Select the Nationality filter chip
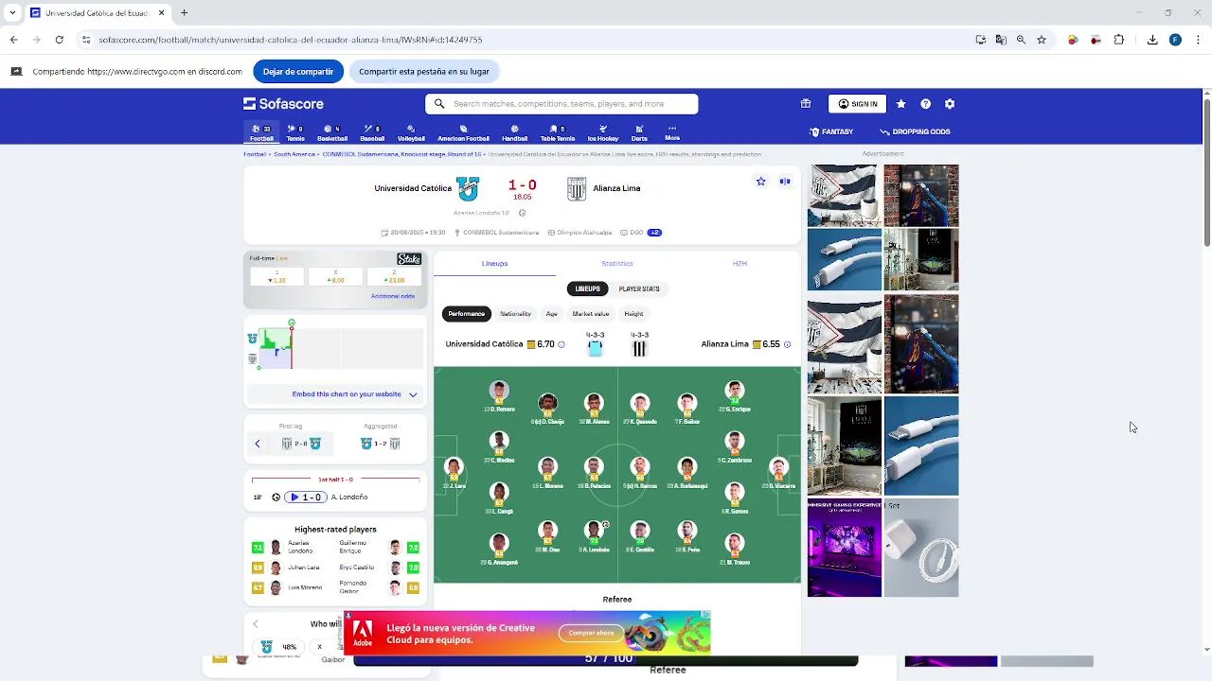This screenshot has height=681, width=1212. pyautogui.click(x=515, y=314)
